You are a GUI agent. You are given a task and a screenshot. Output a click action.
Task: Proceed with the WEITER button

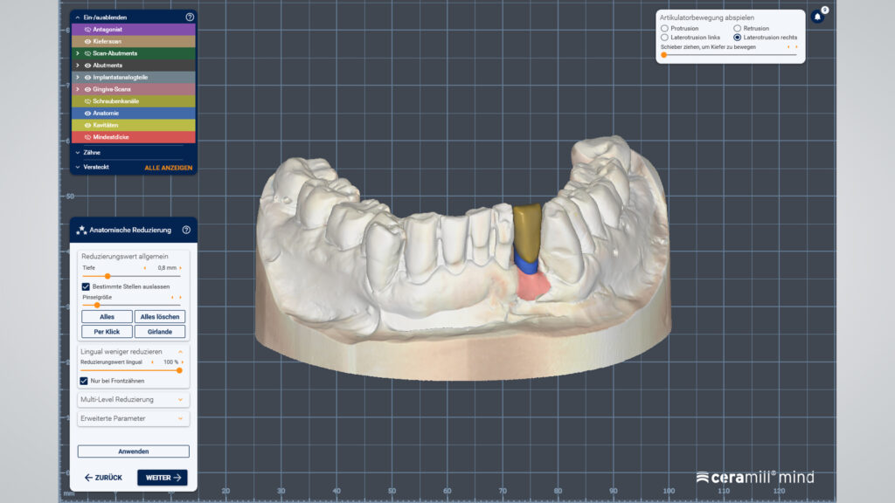point(162,478)
